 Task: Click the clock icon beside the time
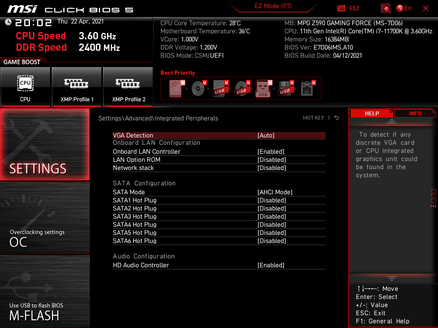8,22
